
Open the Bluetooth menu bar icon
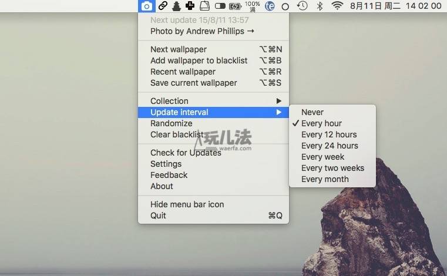320,6
